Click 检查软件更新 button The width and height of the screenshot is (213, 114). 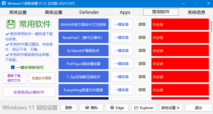42,78
